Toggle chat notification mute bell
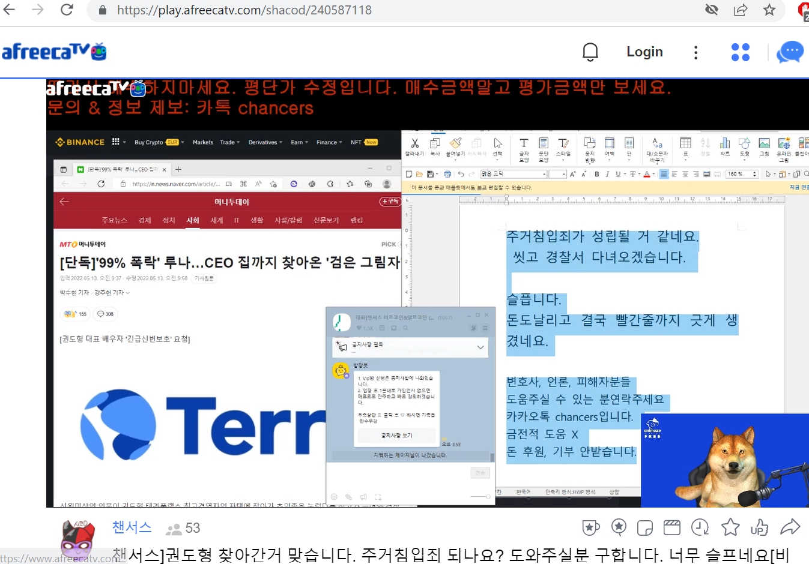 pyautogui.click(x=473, y=328)
